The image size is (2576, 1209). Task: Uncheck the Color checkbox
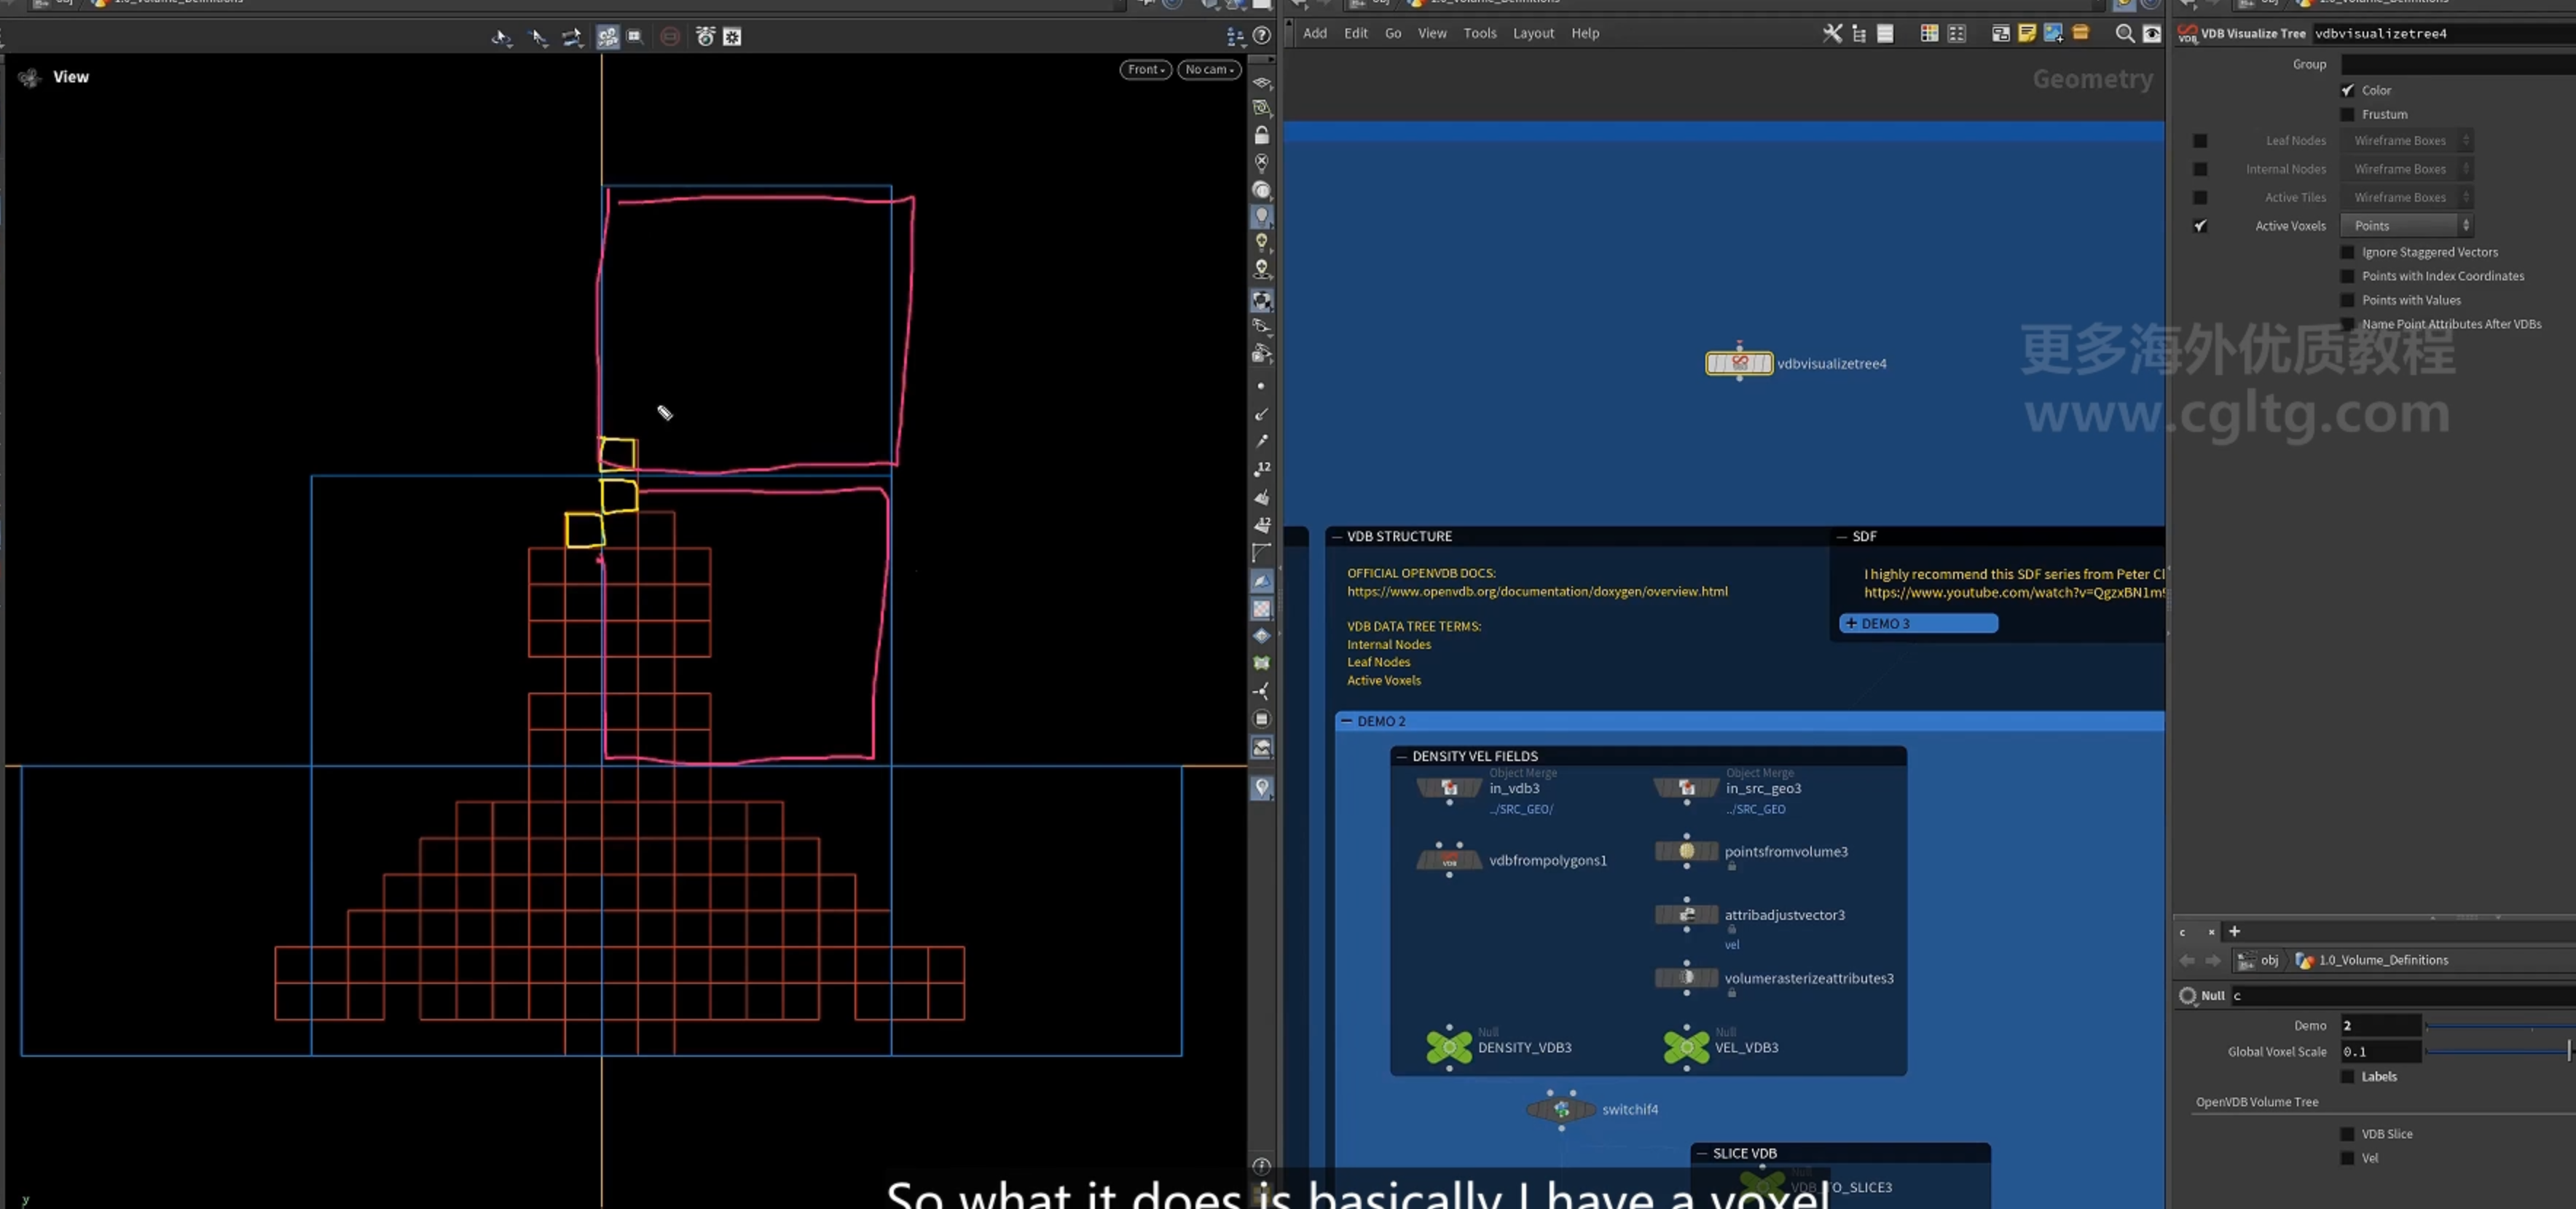(x=2347, y=90)
